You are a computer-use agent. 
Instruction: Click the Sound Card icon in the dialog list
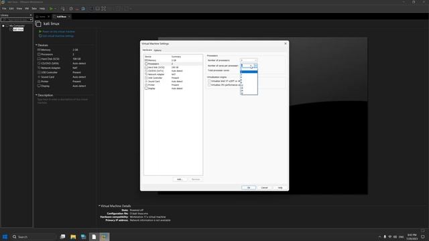coord(146,82)
